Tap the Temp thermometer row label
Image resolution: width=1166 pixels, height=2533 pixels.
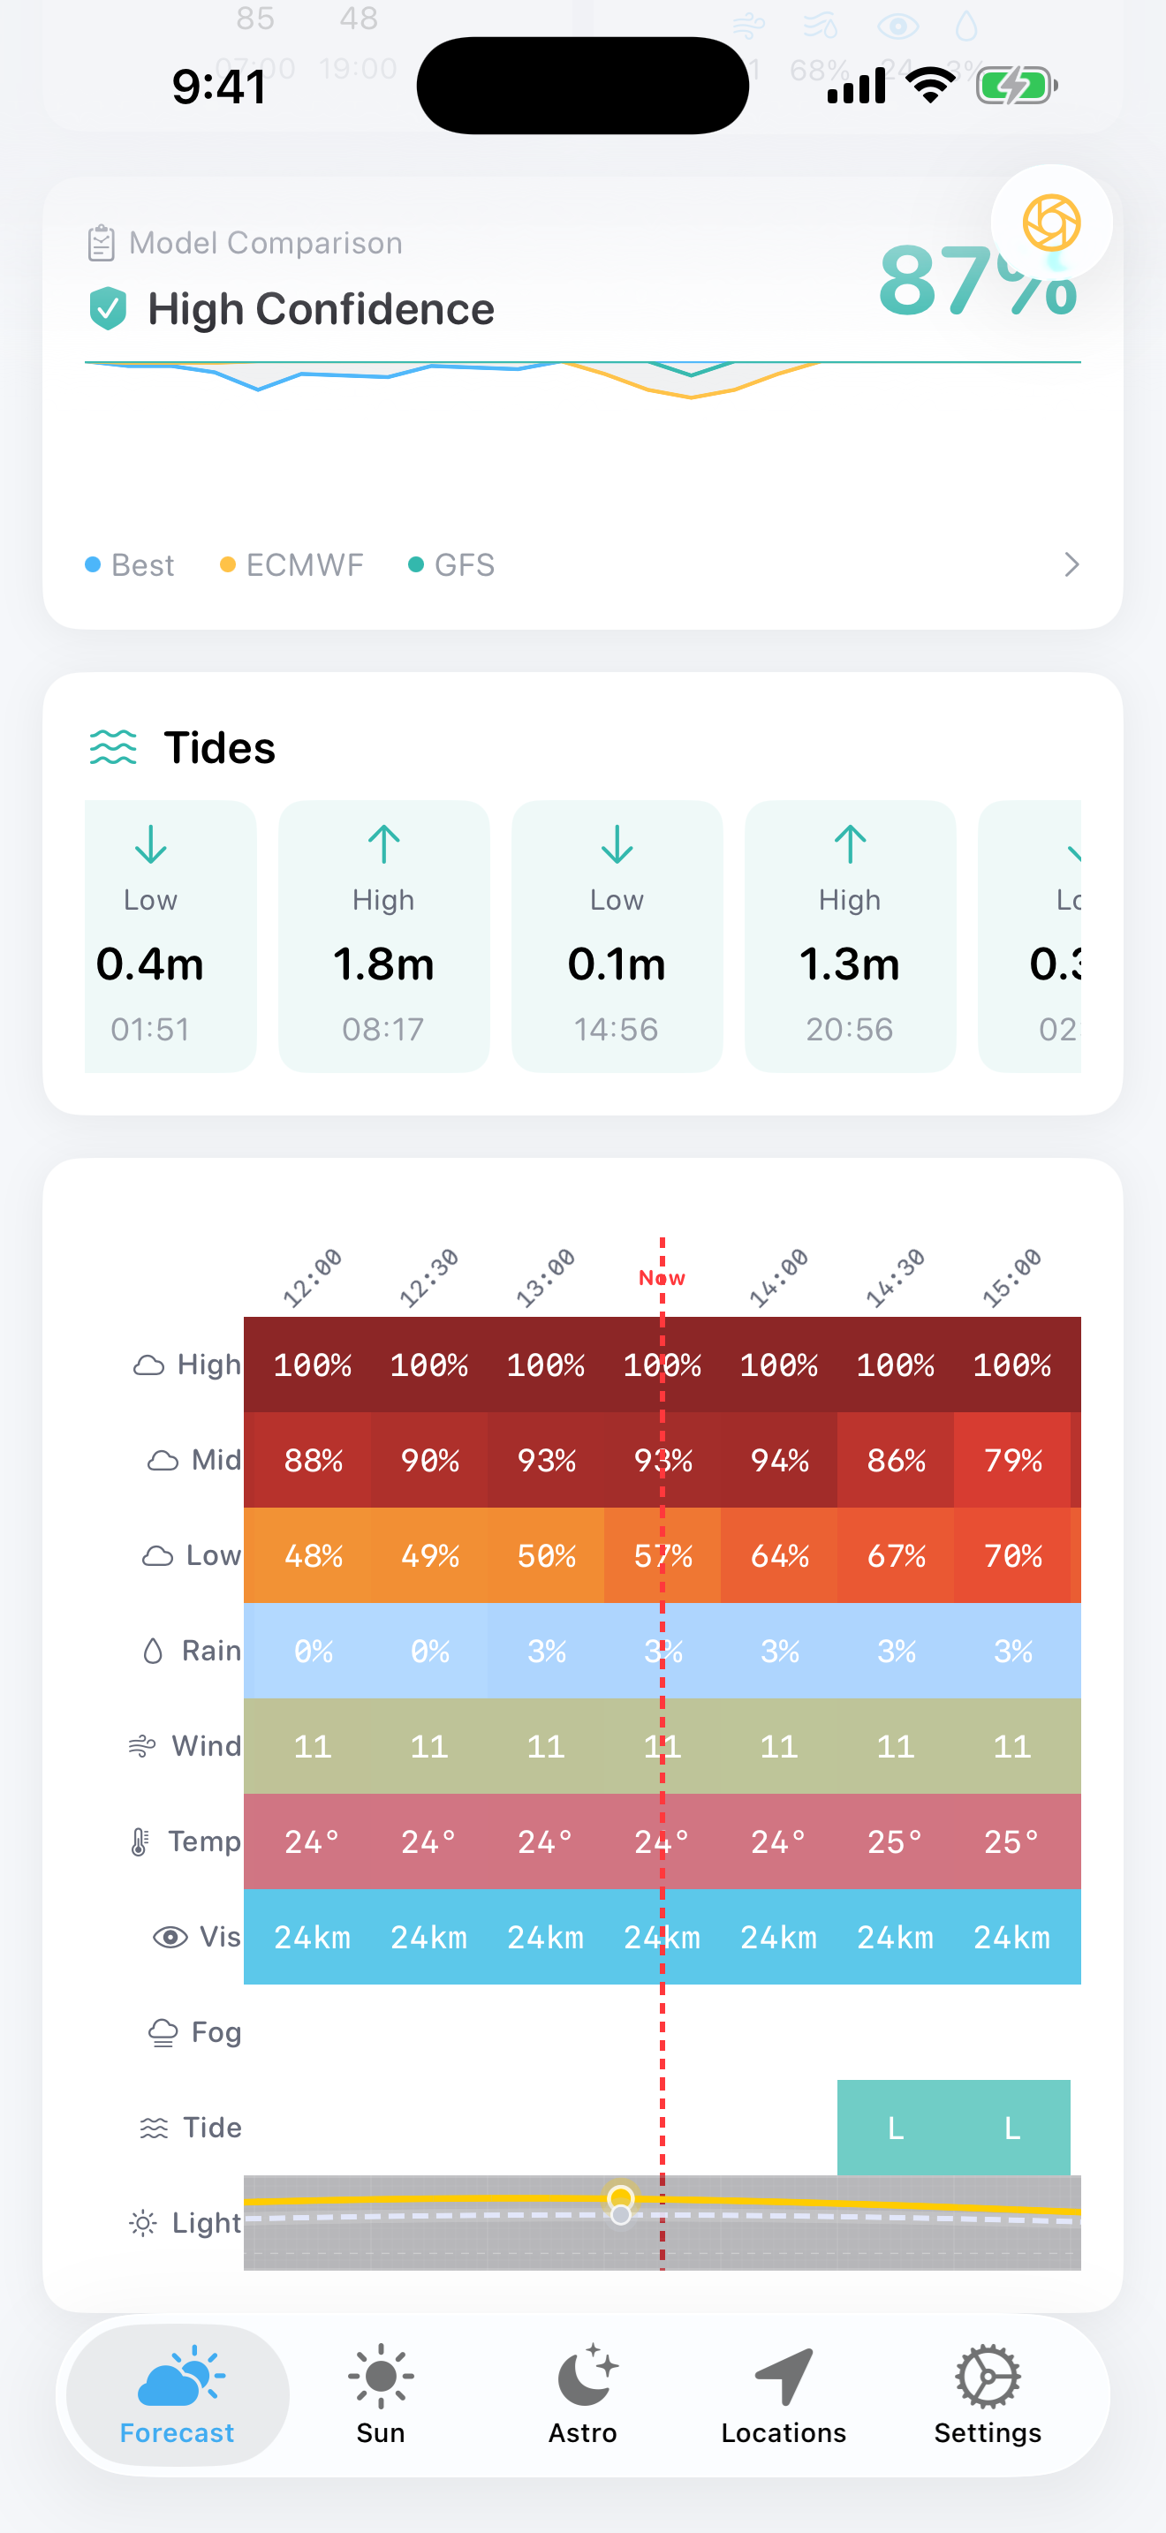click(x=140, y=1841)
